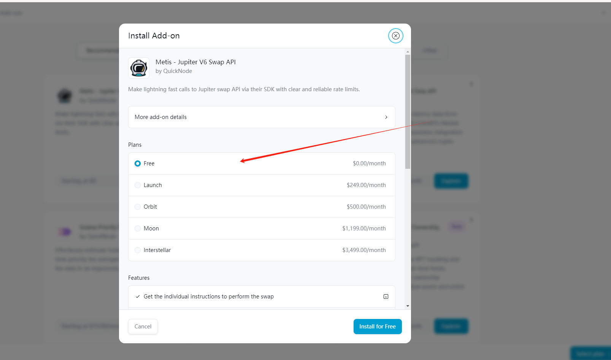Select the Interstellar plan radio button
The image size is (611, 360).
[138, 250]
